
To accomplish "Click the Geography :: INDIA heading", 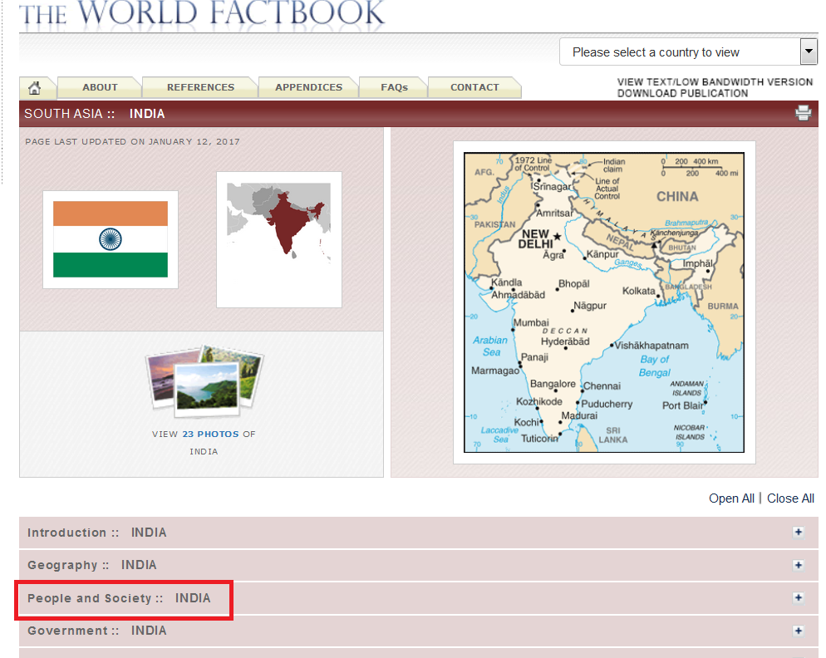I will (92, 565).
